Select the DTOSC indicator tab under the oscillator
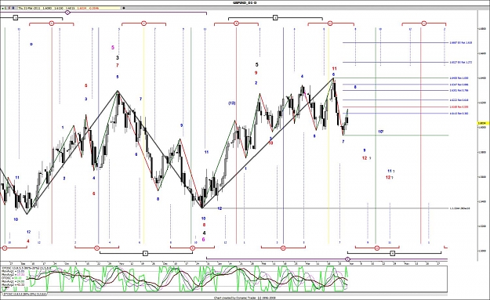The height and width of the screenshot is (300, 490). (24, 294)
